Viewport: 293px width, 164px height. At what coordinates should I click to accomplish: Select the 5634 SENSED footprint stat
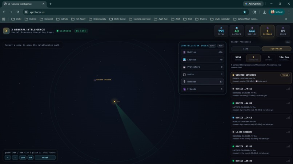coord(238,58)
